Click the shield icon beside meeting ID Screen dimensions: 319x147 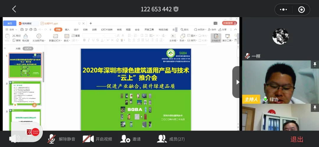pos(176,9)
